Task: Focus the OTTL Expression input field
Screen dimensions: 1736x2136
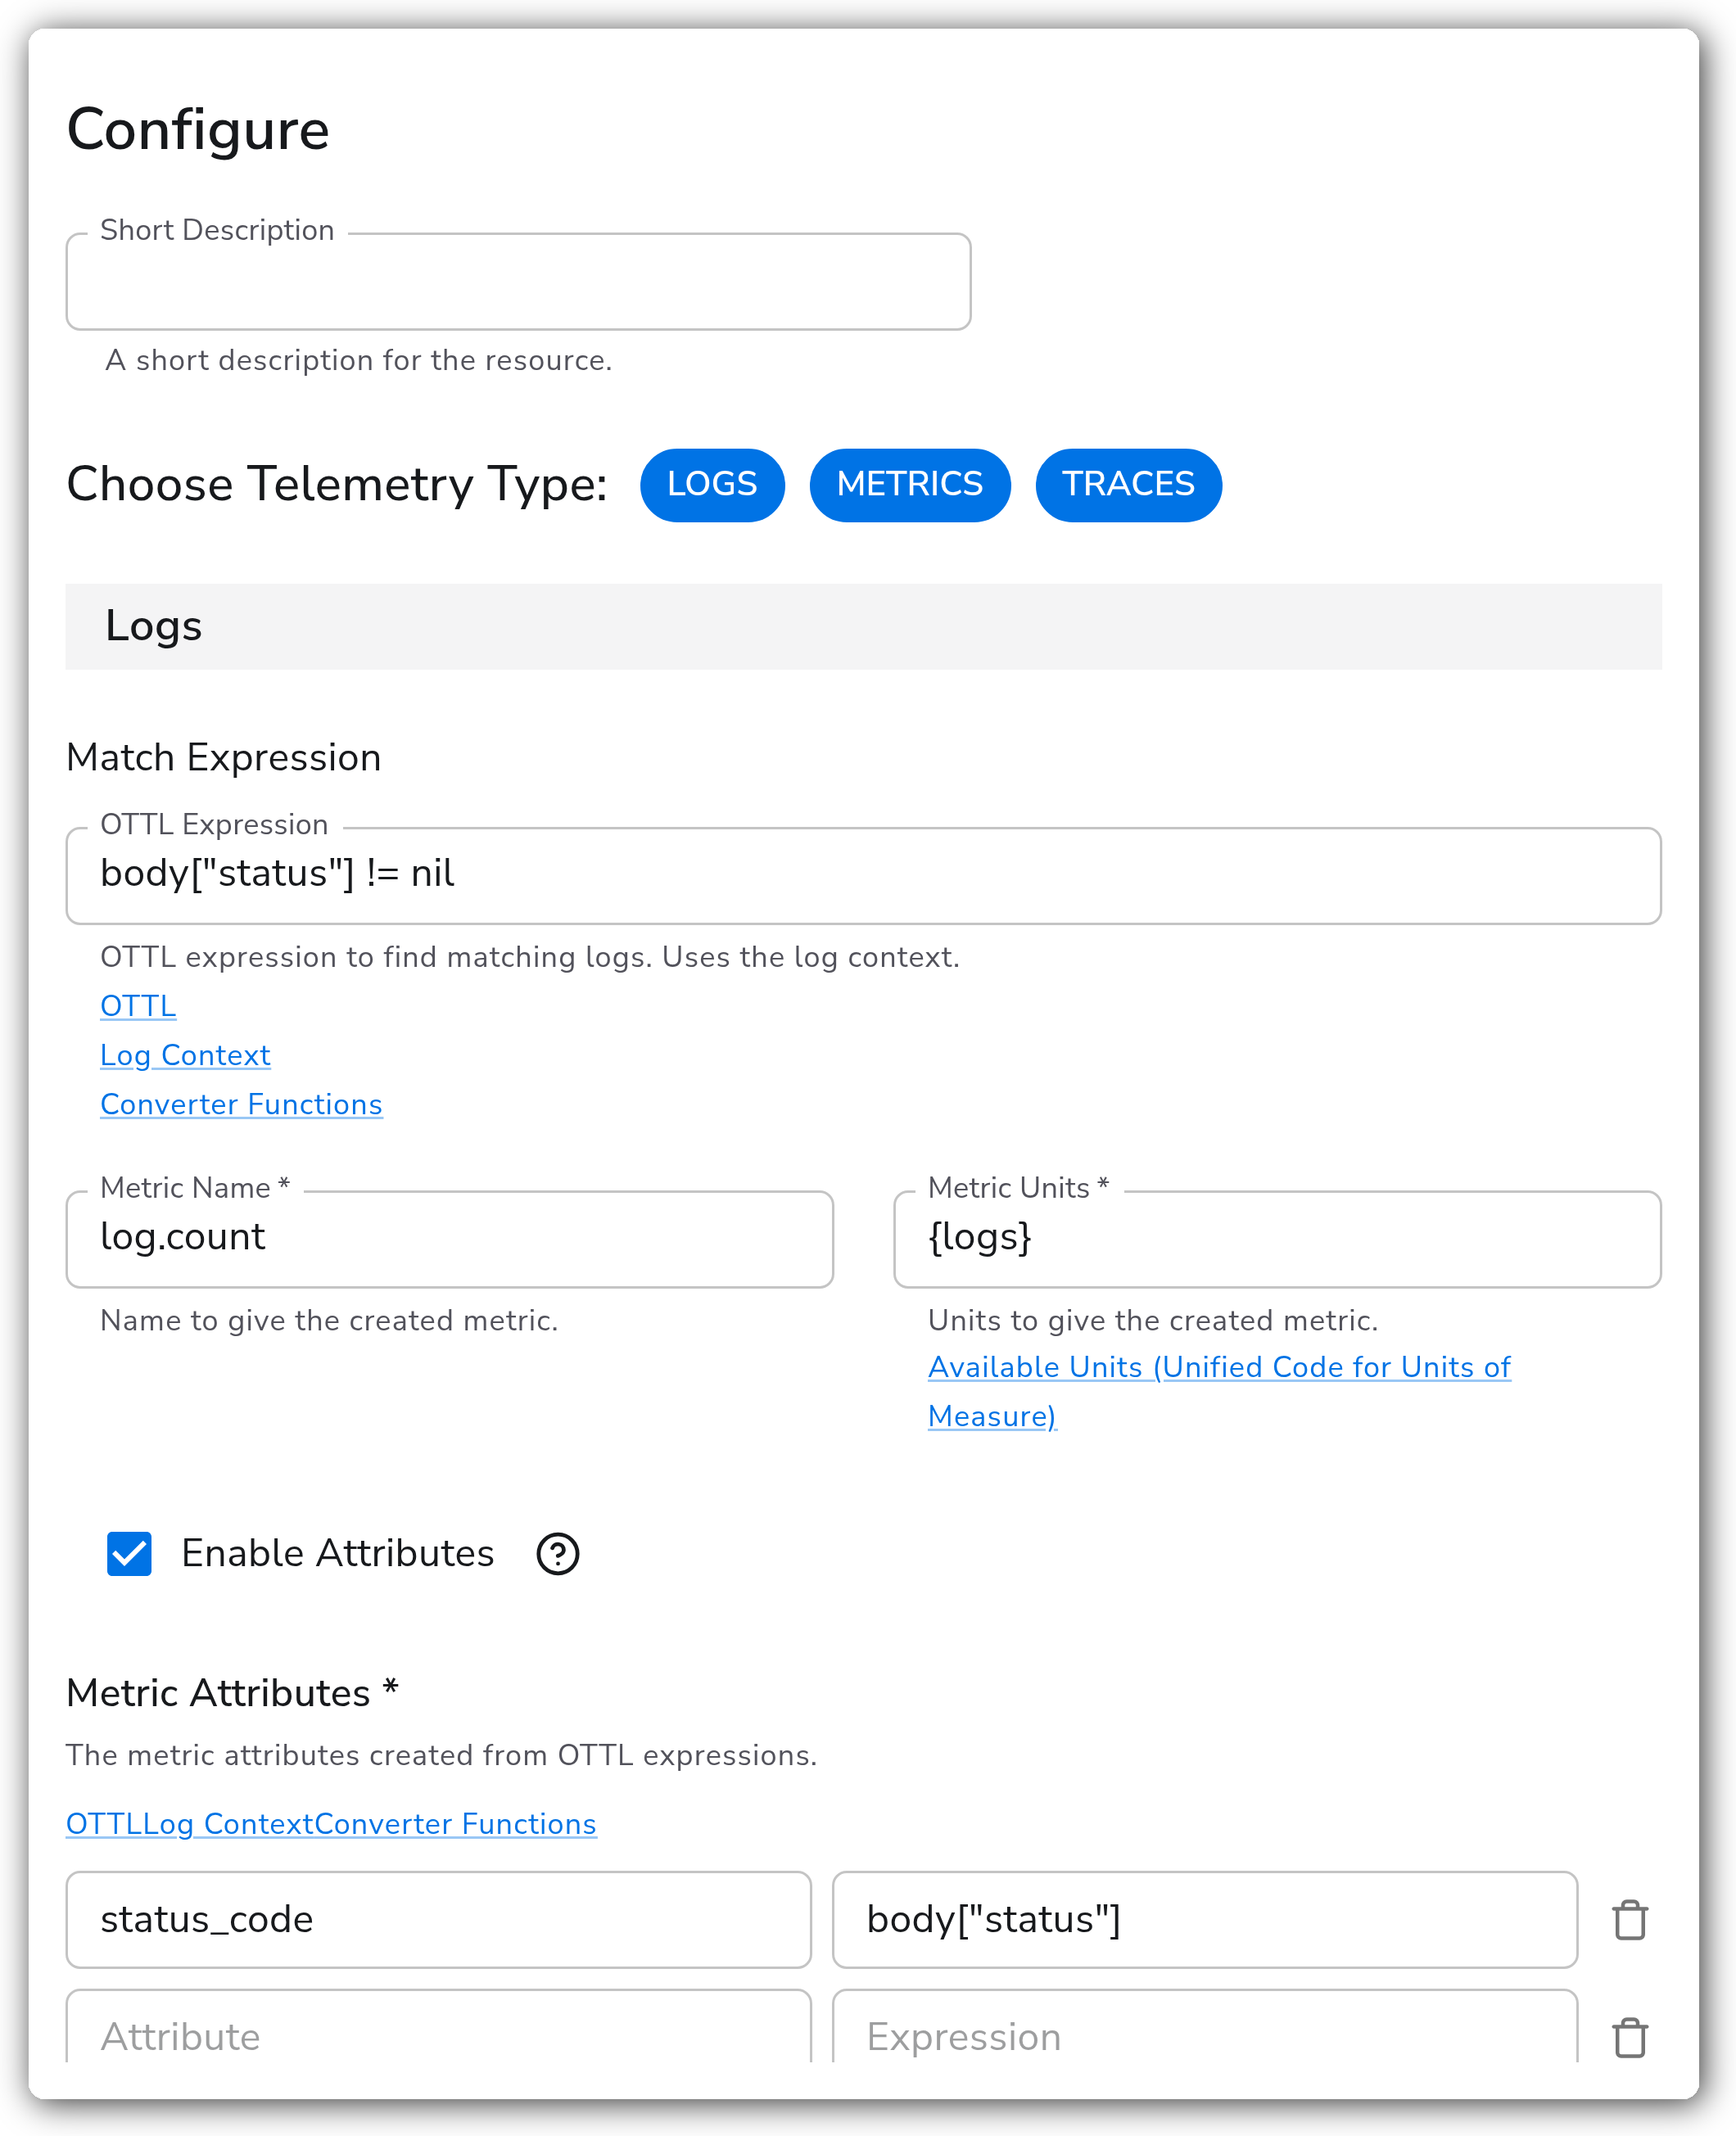Action: click(x=863, y=875)
